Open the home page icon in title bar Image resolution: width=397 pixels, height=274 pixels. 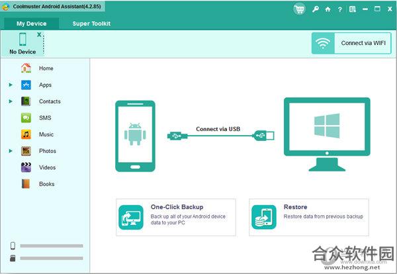(x=328, y=9)
